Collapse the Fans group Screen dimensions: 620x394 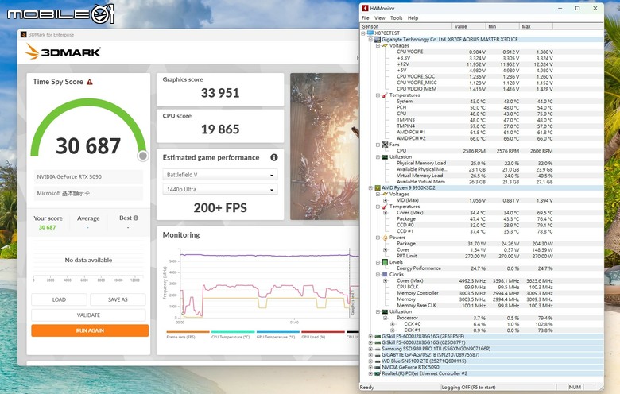coord(378,145)
